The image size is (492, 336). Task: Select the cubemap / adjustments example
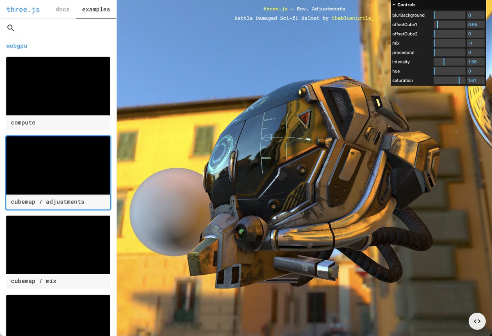[58, 165]
